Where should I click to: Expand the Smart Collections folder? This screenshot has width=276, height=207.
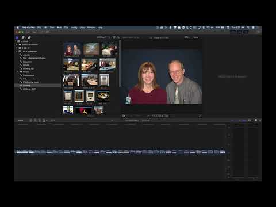(17, 45)
